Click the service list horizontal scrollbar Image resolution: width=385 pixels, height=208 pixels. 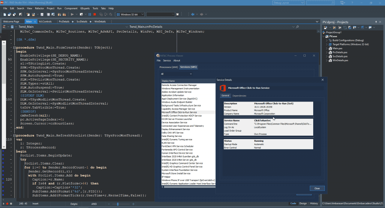[x=188, y=187]
